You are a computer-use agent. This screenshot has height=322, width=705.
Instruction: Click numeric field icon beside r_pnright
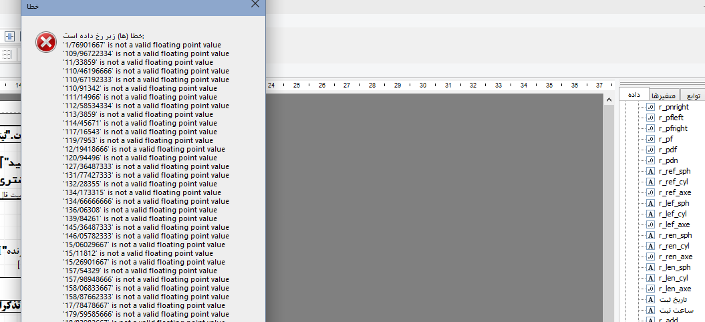click(x=650, y=107)
